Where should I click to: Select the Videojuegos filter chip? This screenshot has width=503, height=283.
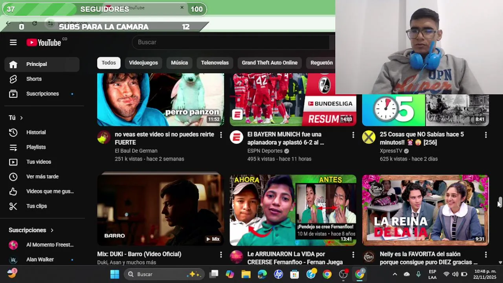point(143,62)
